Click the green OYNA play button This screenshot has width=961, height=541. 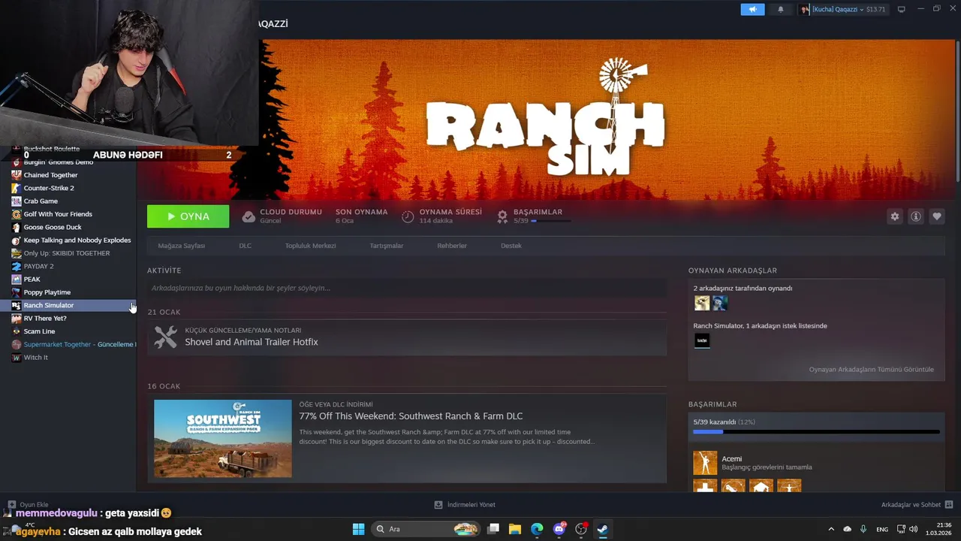coord(188,216)
